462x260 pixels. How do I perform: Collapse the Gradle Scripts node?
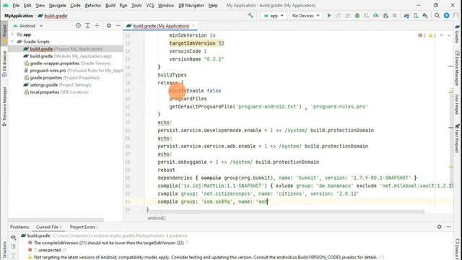12,42
